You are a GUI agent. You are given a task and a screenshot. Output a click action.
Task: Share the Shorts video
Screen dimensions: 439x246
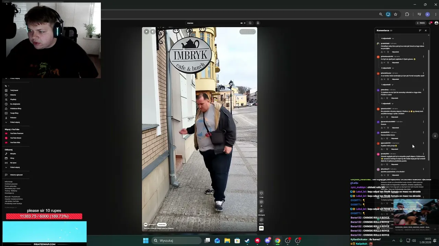[261, 211]
